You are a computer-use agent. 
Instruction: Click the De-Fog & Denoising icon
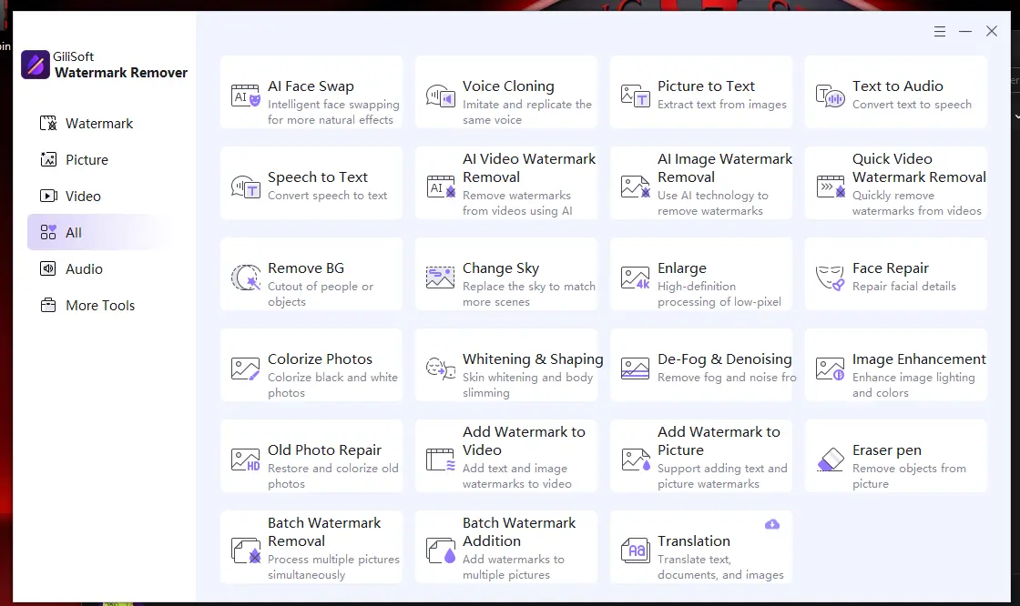[x=636, y=369]
